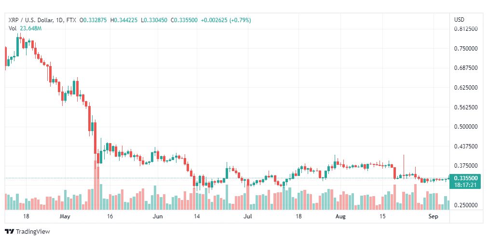The image size is (488, 240).
Task: Open the TradingView text link
Action: [x=33, y=232]
